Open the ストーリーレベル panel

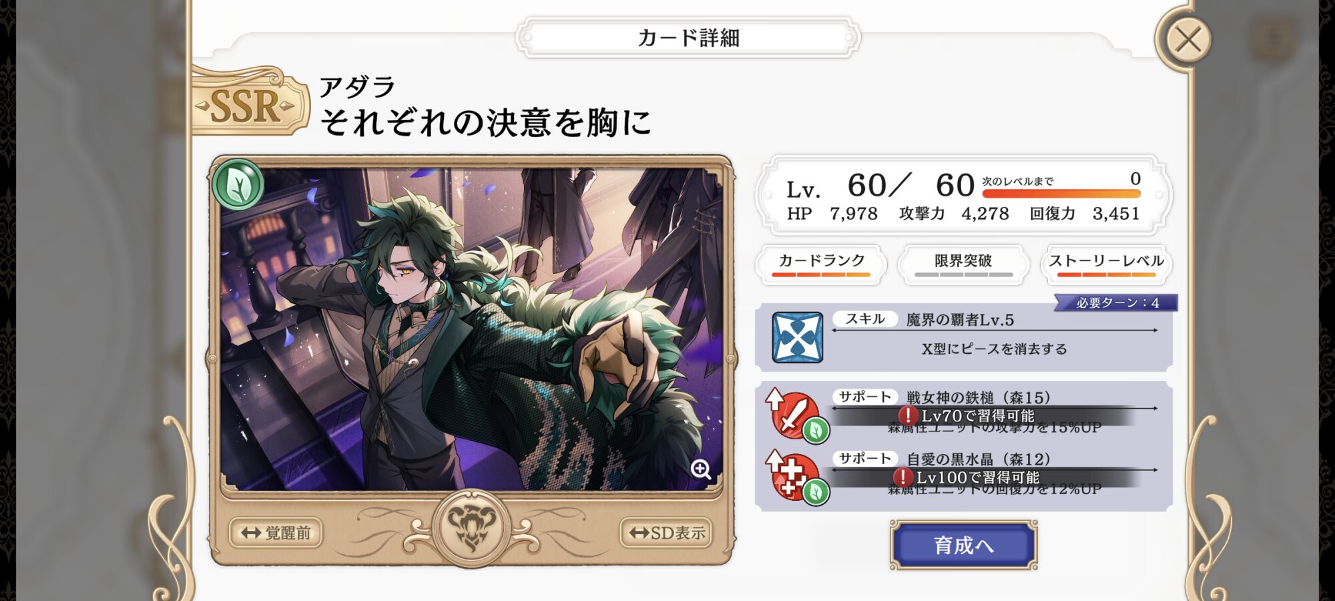click(1106, 264)
